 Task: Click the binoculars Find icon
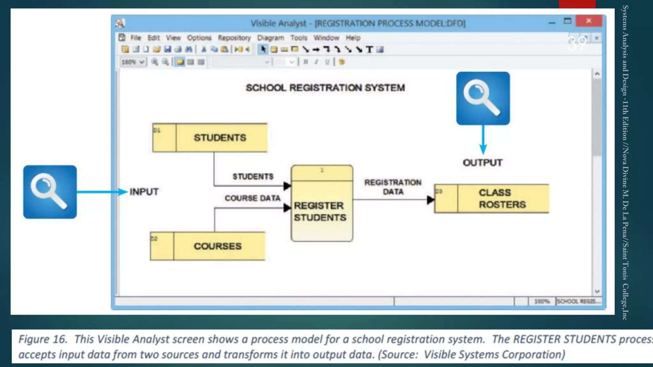tap(189, 49)
